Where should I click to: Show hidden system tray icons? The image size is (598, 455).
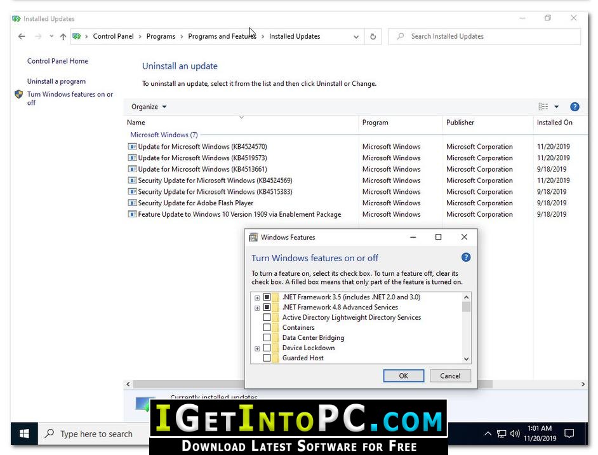(x=488, y=433)
